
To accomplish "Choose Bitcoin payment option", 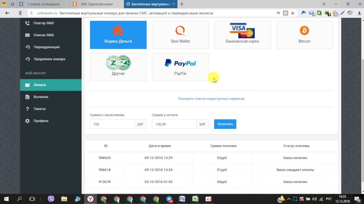I will pyautogui.click(x=304, y=35).
